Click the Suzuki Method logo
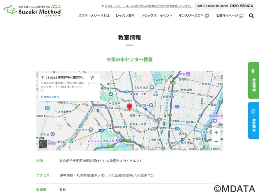 tap(32, 11)
